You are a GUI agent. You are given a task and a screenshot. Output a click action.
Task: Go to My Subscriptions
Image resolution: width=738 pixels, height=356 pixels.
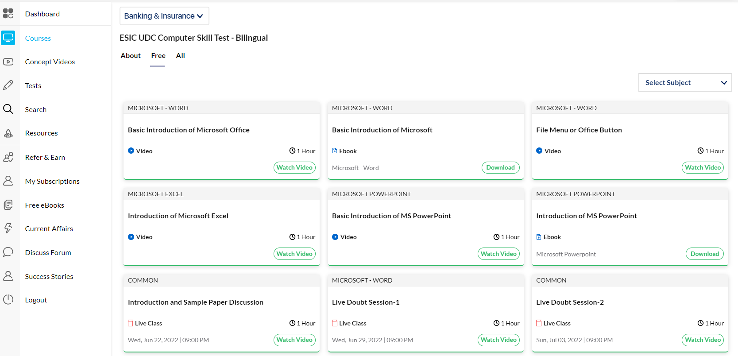(x=52, y=181)
